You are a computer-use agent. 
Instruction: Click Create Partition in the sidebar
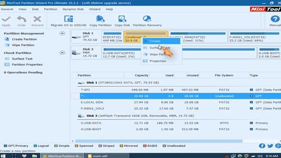click(24, 39)
